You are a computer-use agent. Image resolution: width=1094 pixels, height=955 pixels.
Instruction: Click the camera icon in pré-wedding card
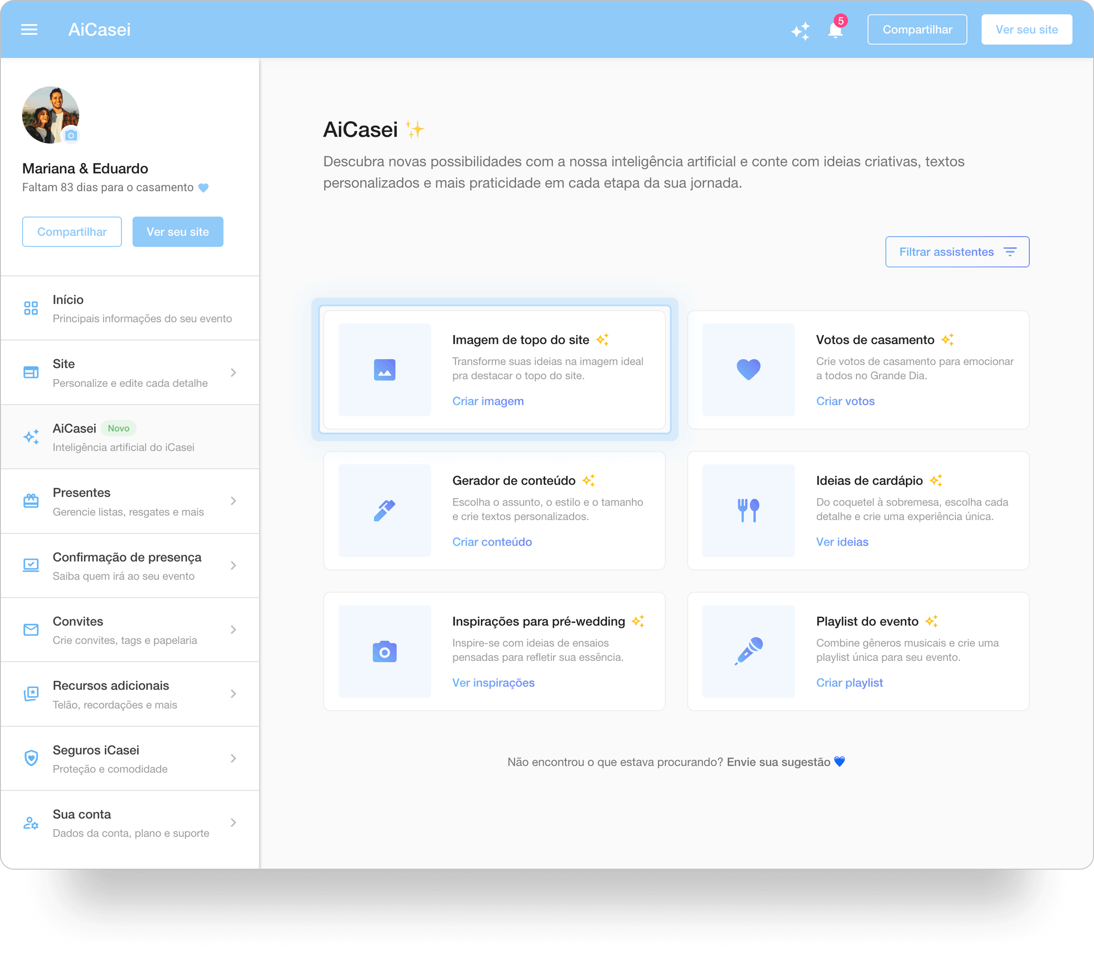point(384,651)
